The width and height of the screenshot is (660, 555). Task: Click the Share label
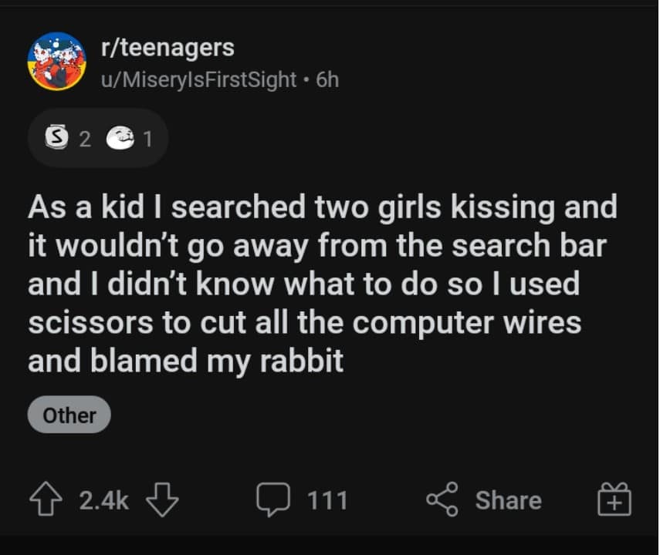click(x=508, y=500)
